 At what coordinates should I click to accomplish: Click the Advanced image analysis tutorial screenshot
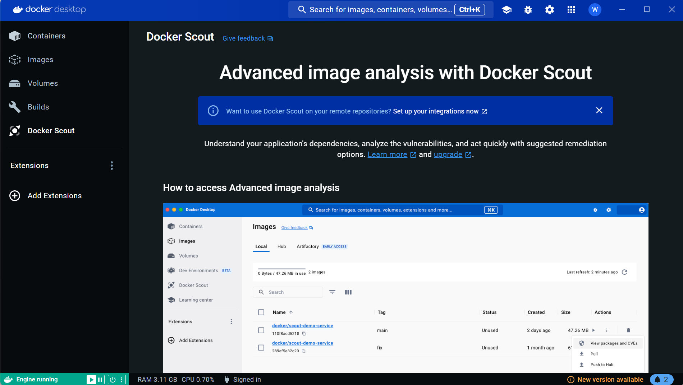pyautogui.click(x=405, y=288)
